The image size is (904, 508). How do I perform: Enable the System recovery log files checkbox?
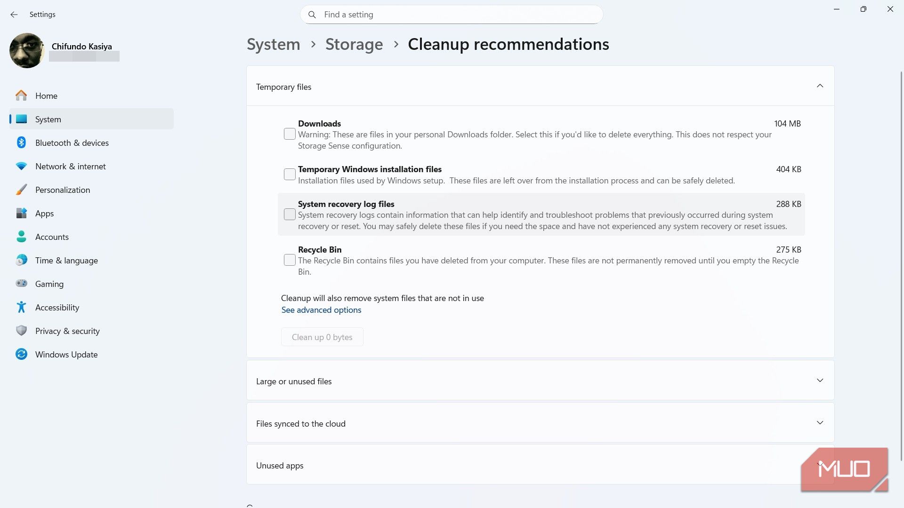click(290, 214)
